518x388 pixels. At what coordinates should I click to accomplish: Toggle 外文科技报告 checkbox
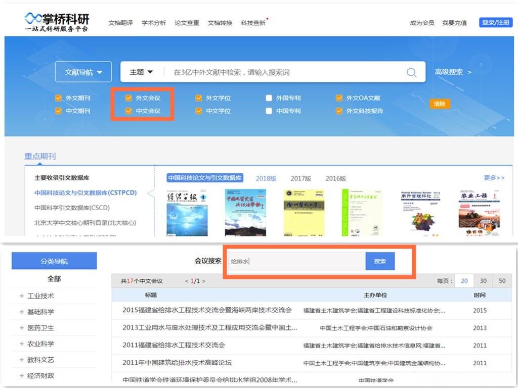pos(339,111)
